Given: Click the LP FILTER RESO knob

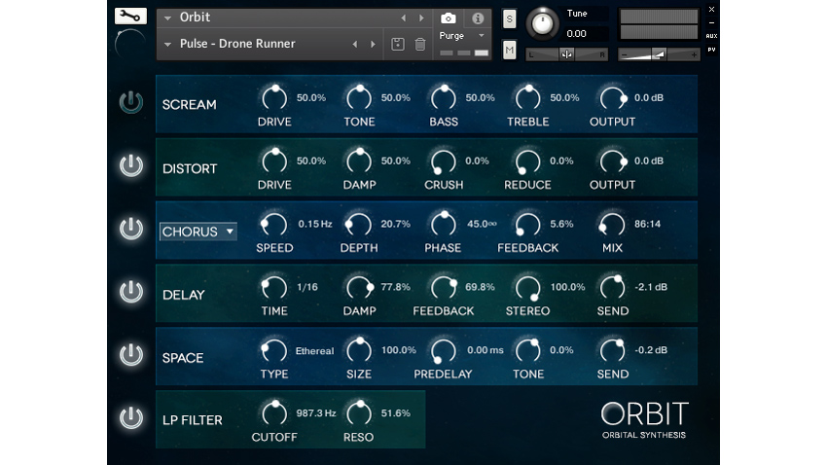Looking at the screenshot, I should click(359, 413).
